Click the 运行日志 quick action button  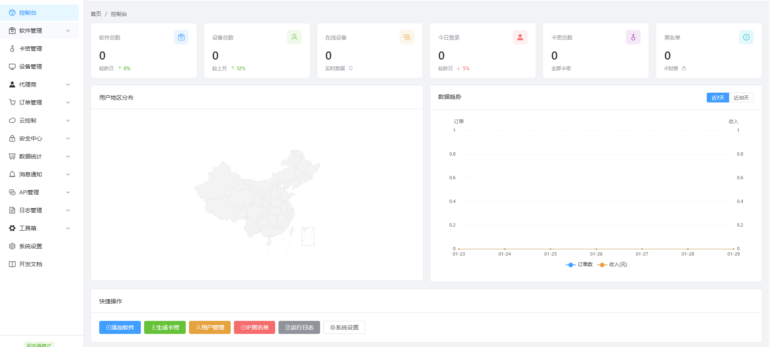click(x=299, y=327)
